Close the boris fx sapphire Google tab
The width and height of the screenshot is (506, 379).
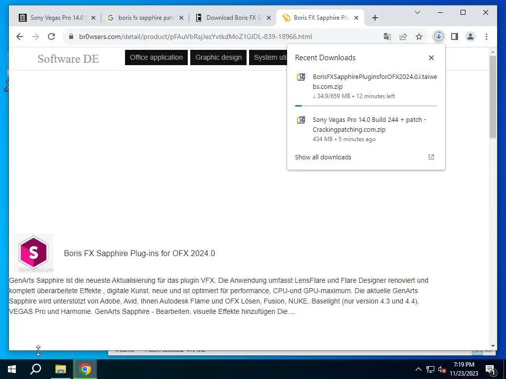181,18
